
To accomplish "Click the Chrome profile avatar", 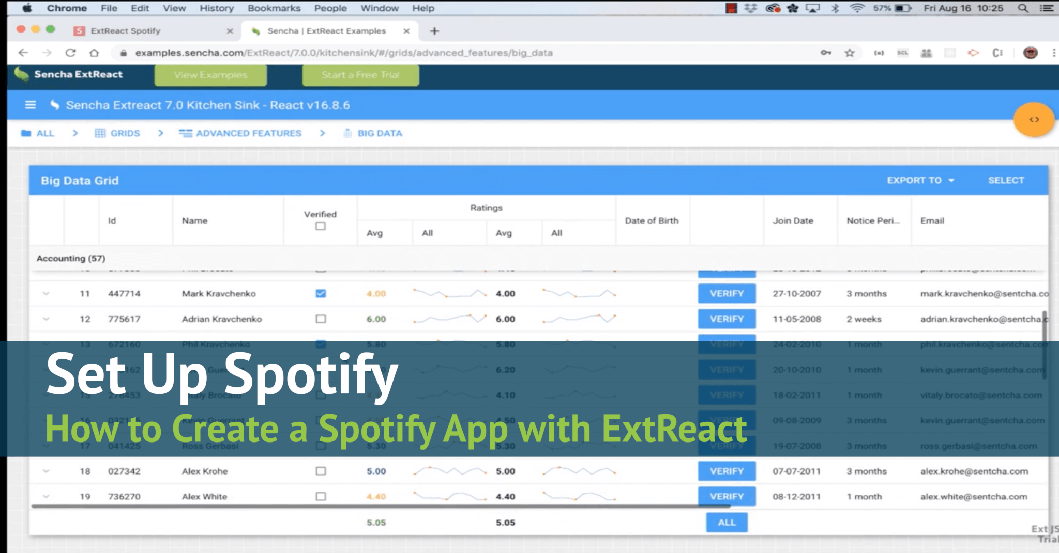I will point(1031,53).
